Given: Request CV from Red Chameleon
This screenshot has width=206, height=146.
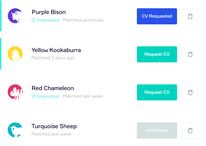Looking at the screenshot, I should pyautogui.click(x=157, y=92).
